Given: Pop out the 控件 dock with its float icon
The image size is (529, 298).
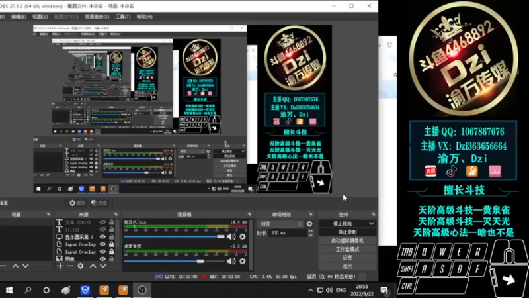Looking at the screenshot, I should click(373, 214).
